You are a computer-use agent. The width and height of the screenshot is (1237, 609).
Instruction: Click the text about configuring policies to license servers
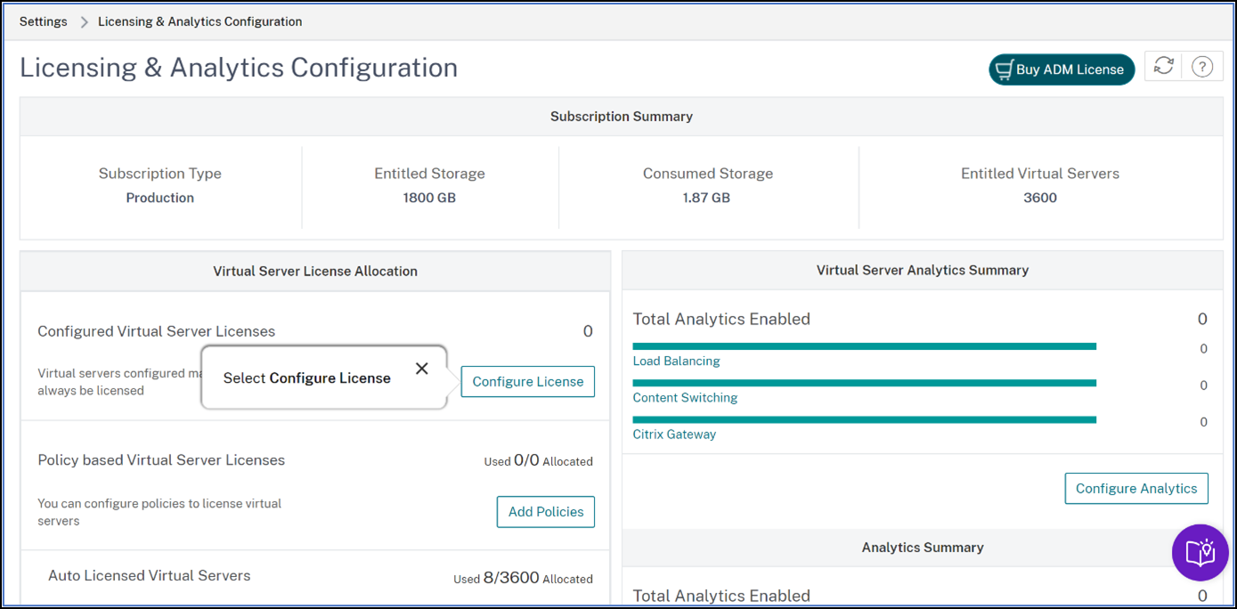click(159, 512)
